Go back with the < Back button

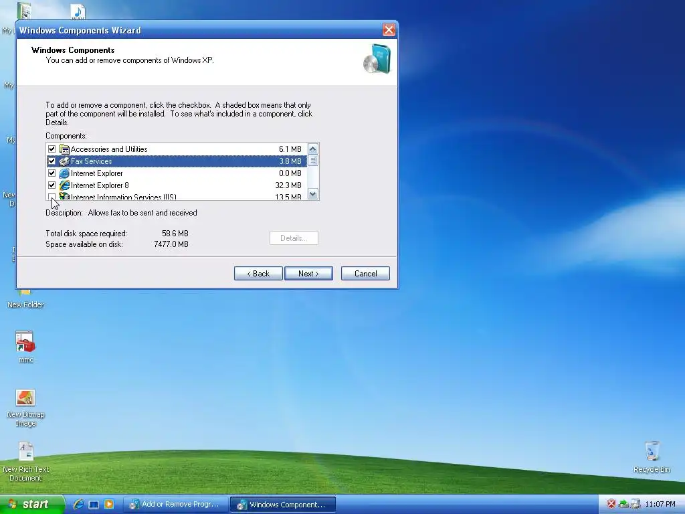[258, 274]
